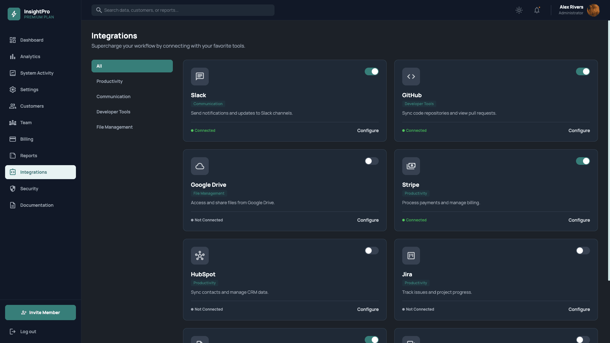Open the Integrations sidebar item

tap(33, 172)
